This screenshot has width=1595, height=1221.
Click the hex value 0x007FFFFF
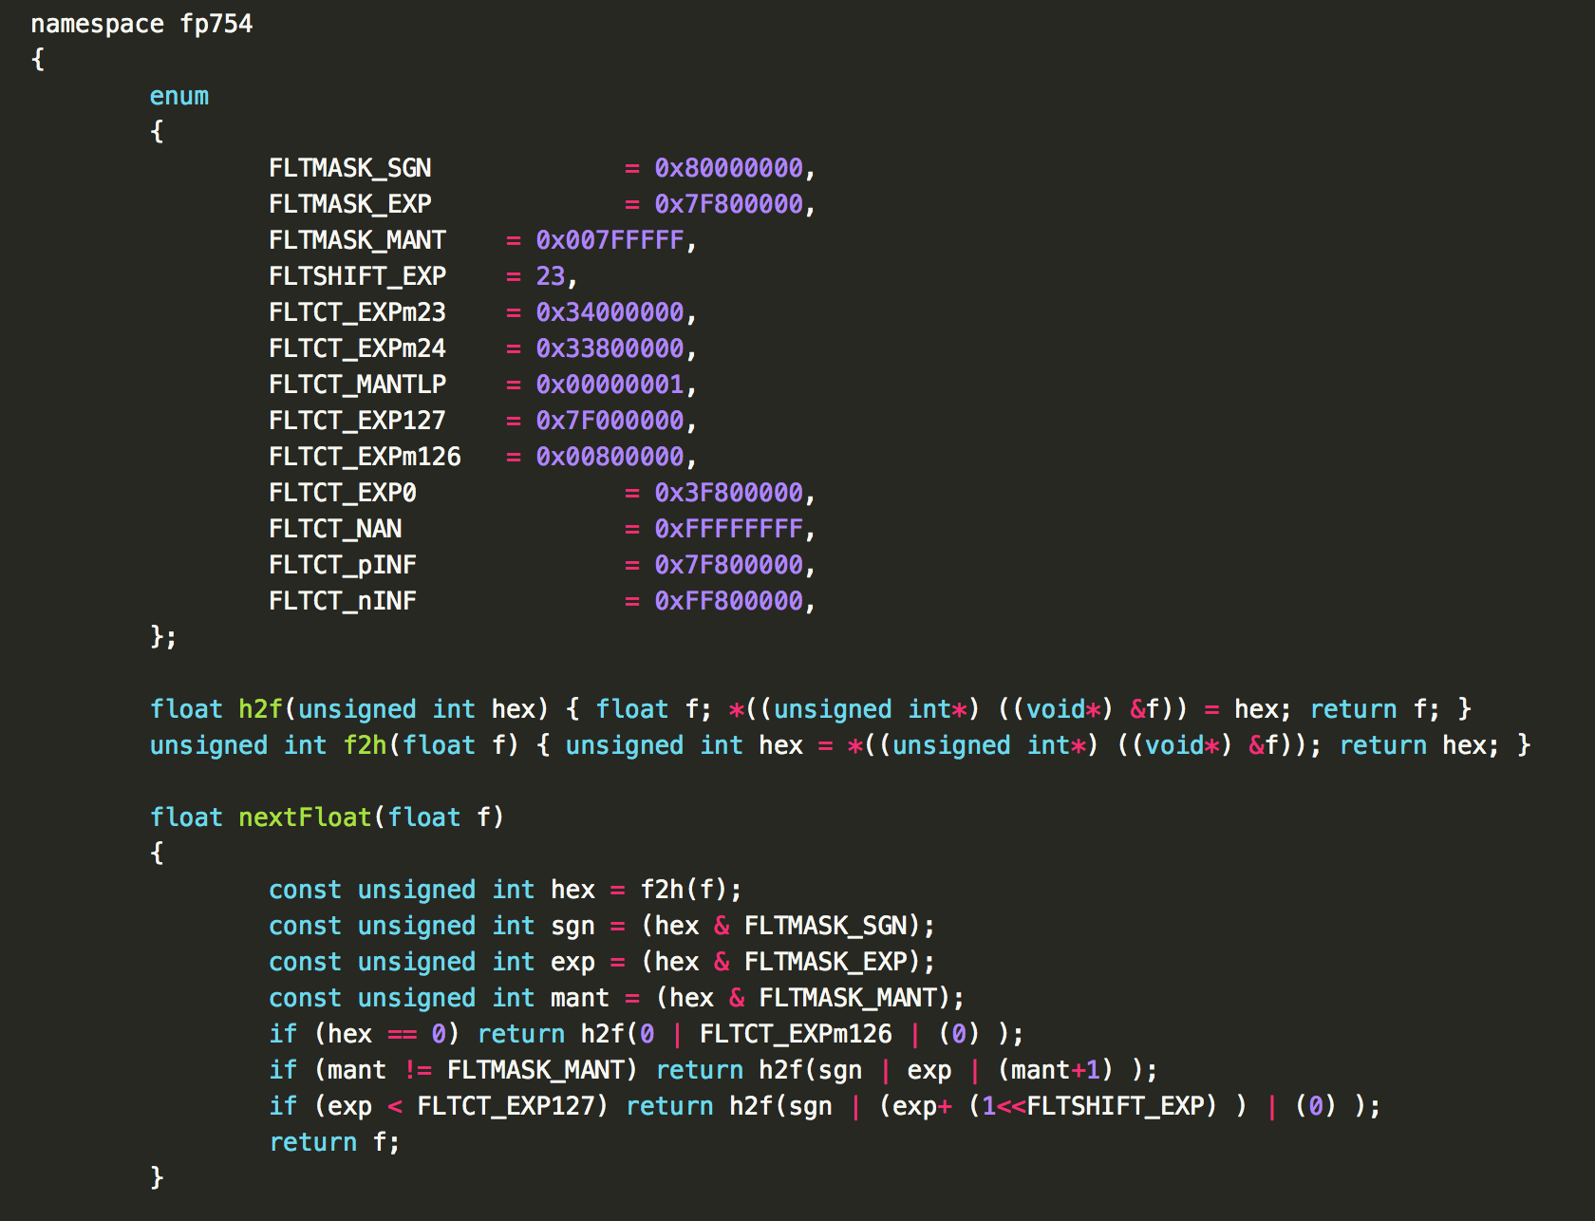pos(610,240)
